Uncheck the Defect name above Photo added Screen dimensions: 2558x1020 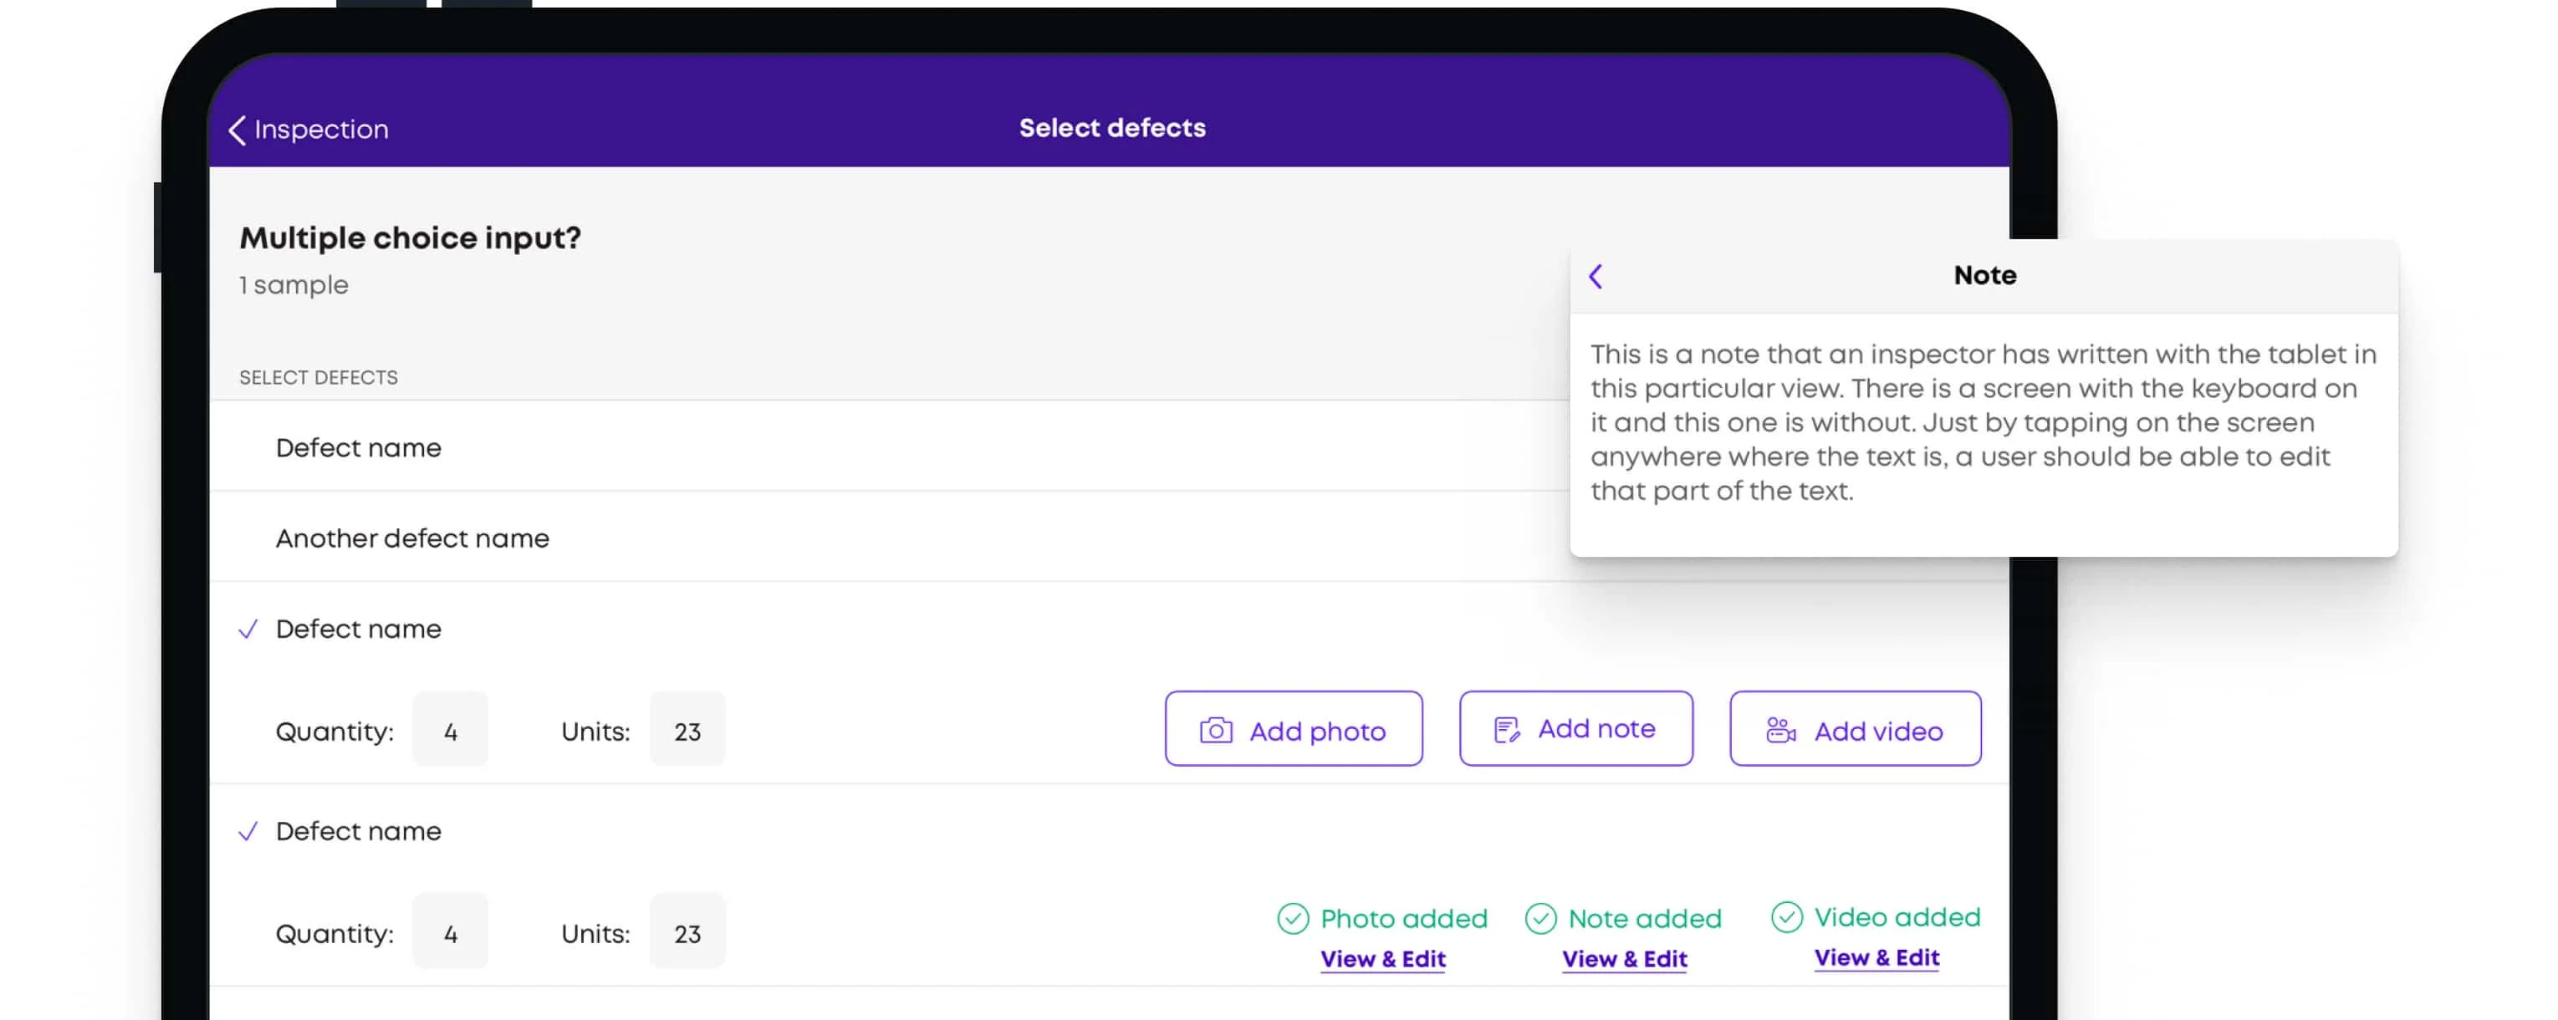[248, 830]
